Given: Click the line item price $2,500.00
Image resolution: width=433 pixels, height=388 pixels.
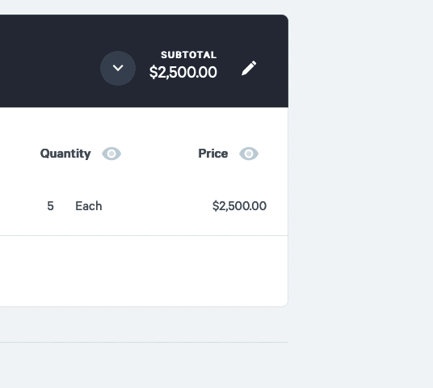Looking at the screenshot, I should (x=239, y=206).
